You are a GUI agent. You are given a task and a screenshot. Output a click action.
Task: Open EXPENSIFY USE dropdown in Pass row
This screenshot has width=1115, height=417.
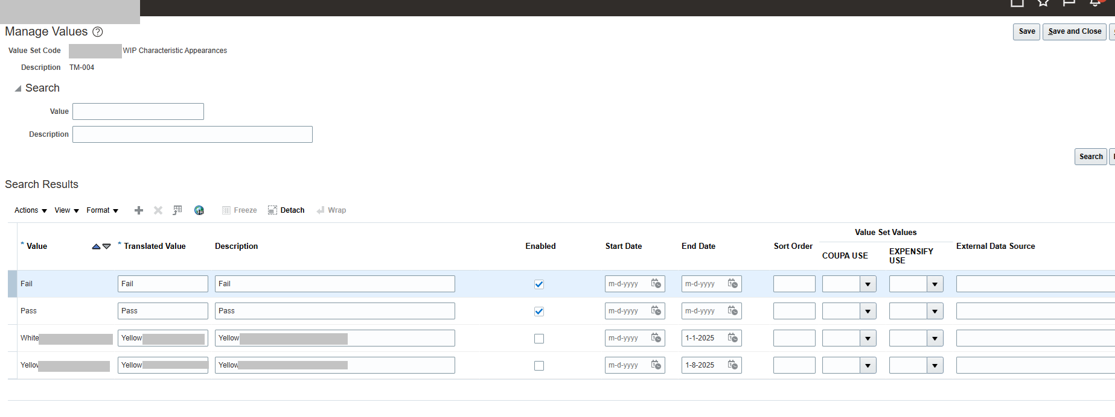(934, 311)
